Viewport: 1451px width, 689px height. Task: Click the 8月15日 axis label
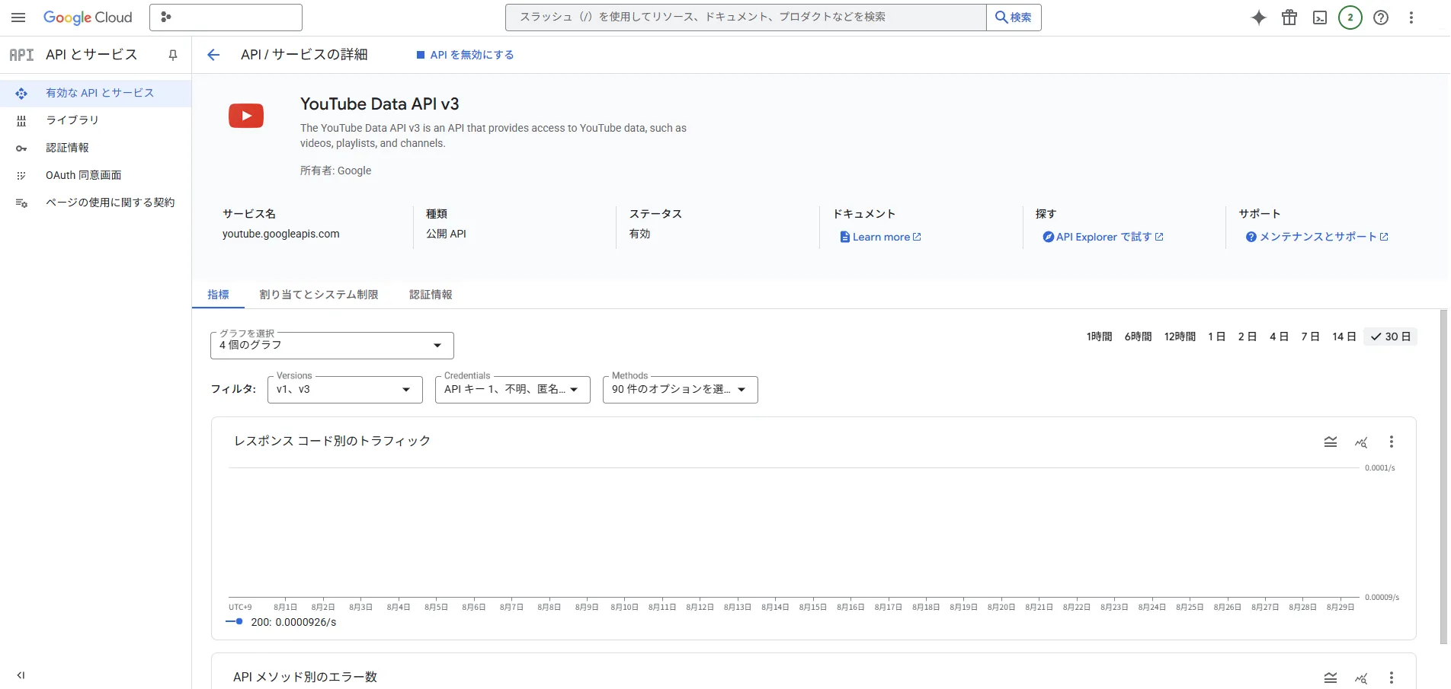click(812, 607)
